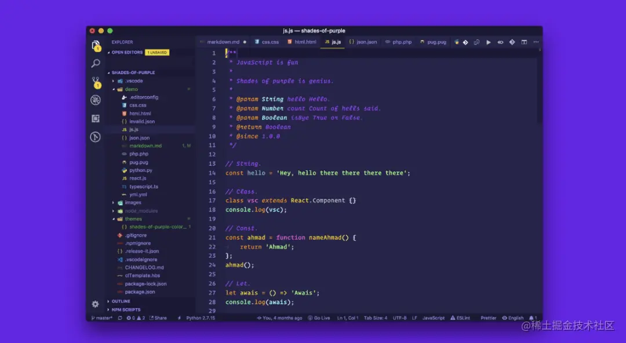Click the master branch indicator
626x343 pixels.
[x=102, y=318]
